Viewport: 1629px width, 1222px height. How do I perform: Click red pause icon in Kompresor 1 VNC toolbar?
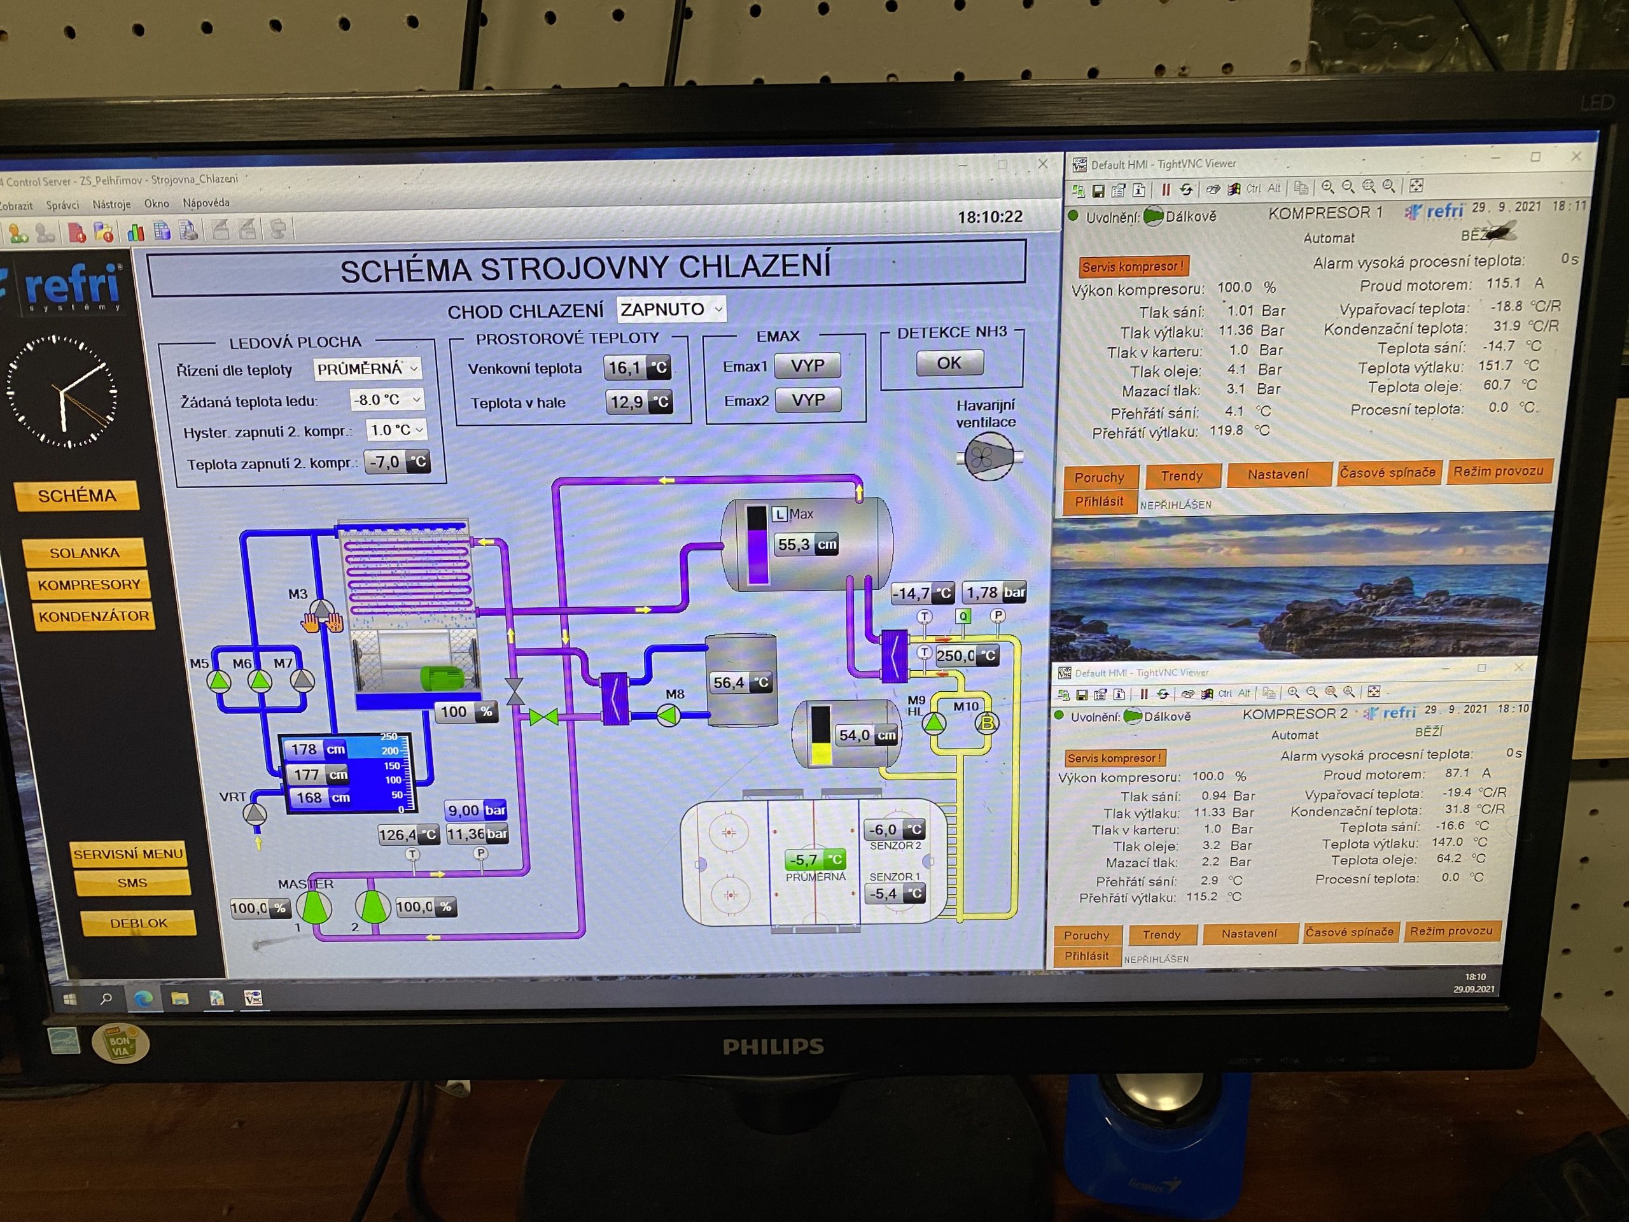point(1165,189)
